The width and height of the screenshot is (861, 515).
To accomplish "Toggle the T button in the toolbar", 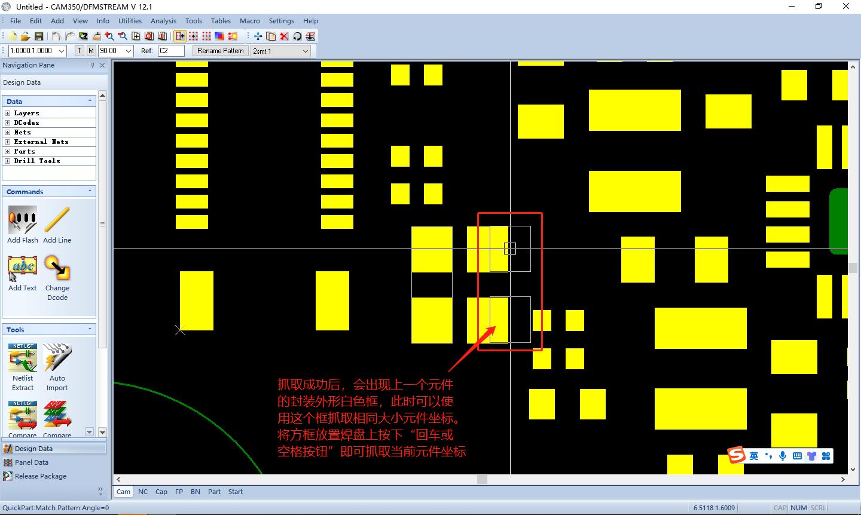I will point(80,51).
